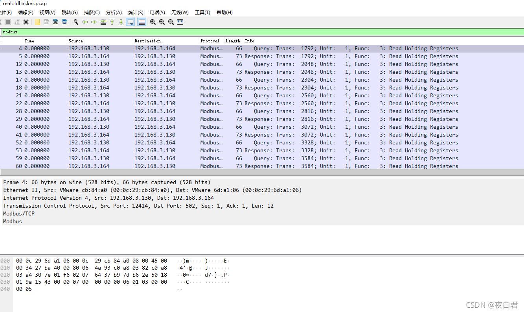Go back with the left green arrow

tap(85, 22)
